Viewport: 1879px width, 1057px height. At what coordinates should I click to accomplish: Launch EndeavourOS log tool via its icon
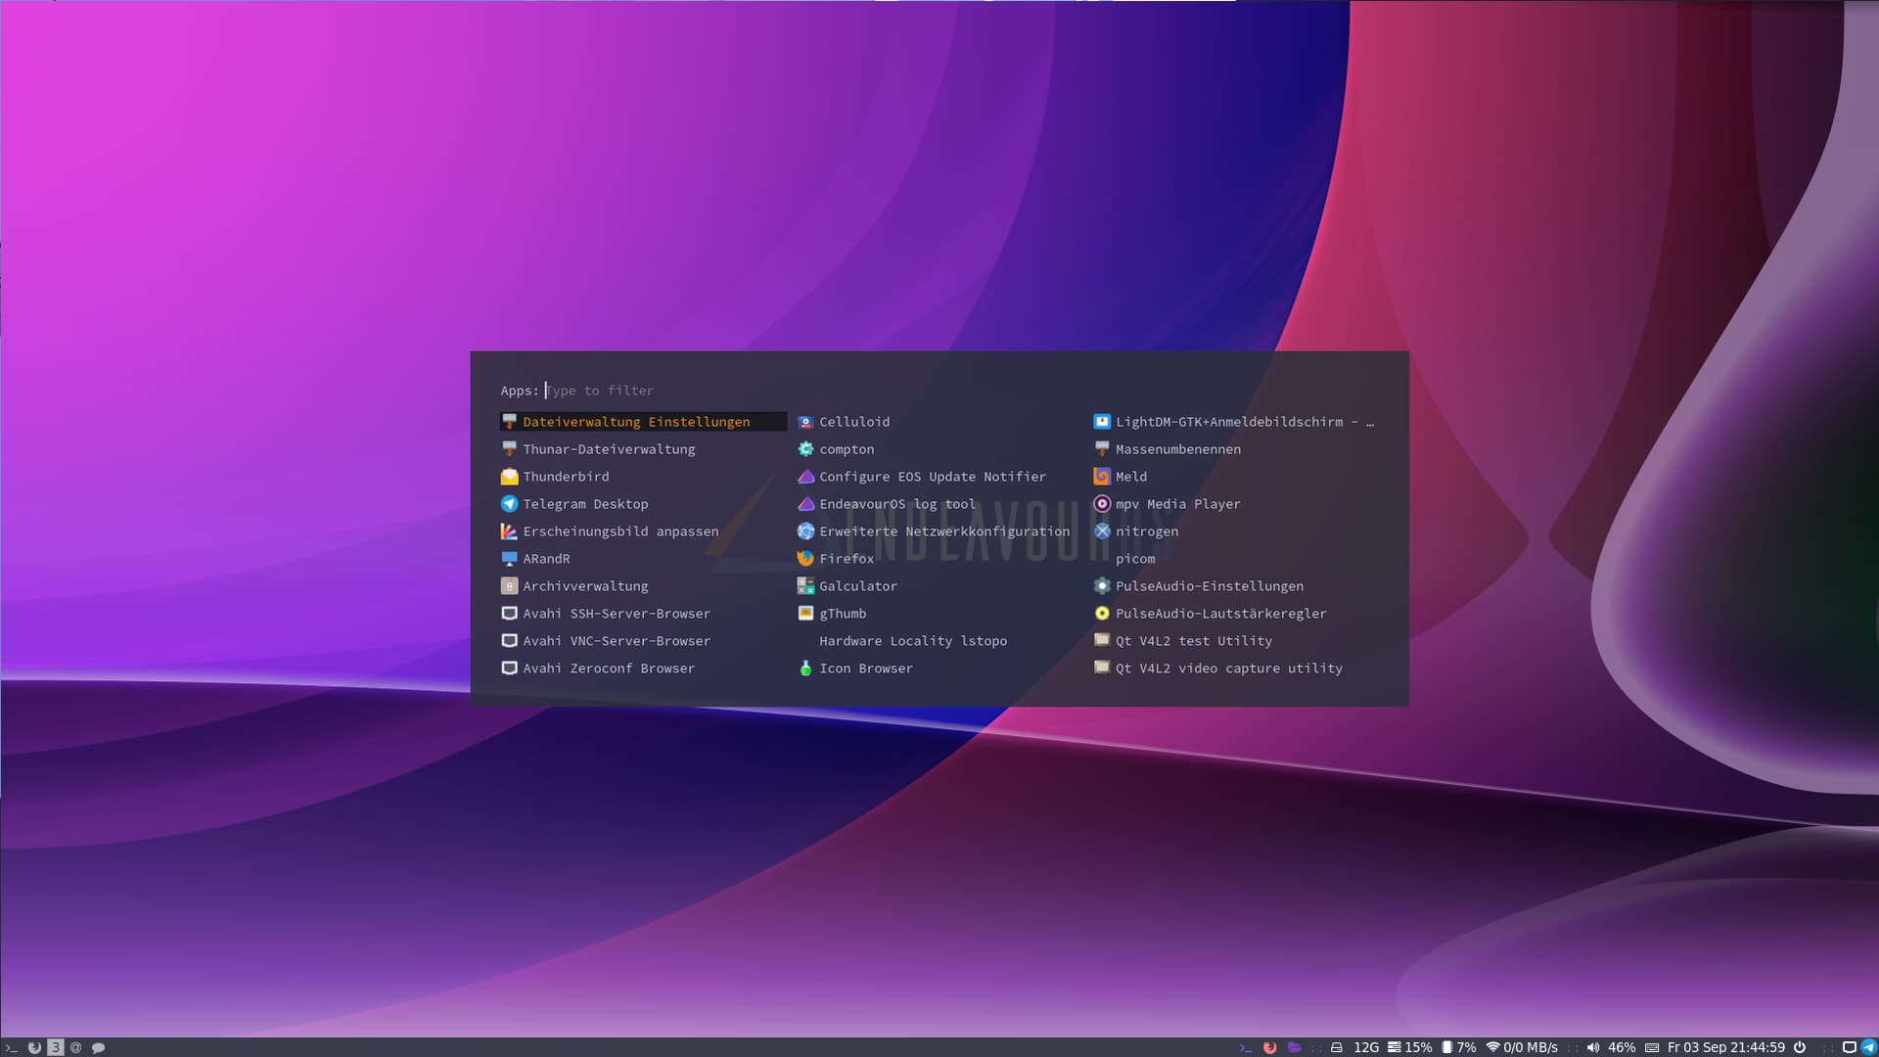click(x=805, y=504)
